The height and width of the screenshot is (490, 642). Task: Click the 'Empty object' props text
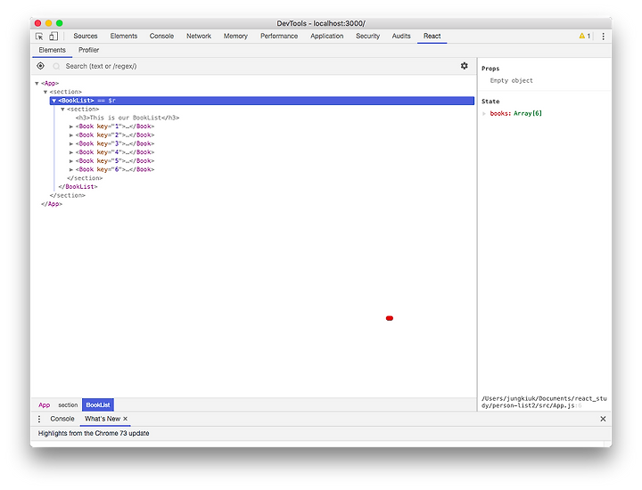click(512, 80)
